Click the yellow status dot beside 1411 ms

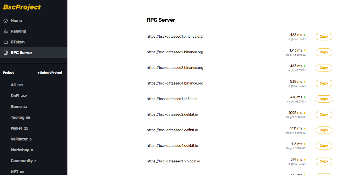pyautogui.click(x=305, y=128)
